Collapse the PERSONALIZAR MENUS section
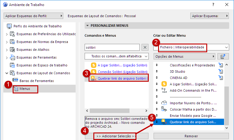 (x=88, y=26)
